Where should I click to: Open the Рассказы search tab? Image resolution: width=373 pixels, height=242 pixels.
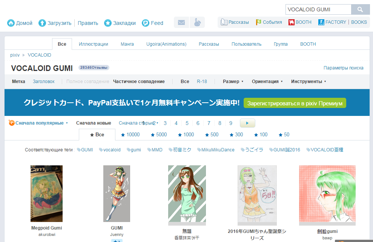(209, 44)
